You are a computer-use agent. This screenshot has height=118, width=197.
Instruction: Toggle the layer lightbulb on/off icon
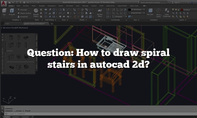coord(173,10)
